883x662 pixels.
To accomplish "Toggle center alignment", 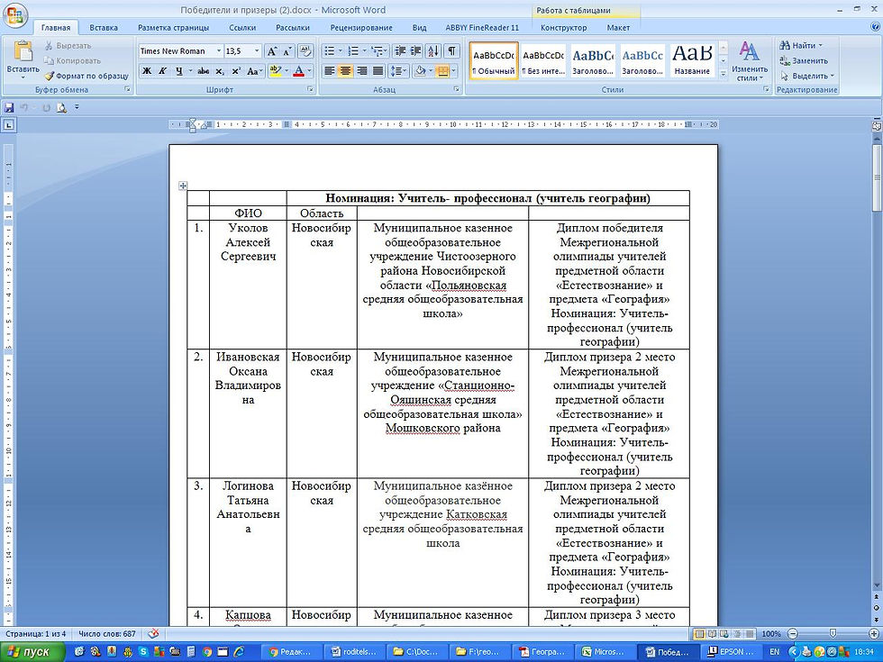I will 346,71.
